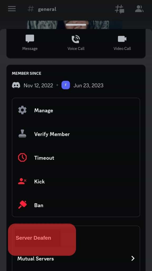
Task: Select the red Timeout clock icon
Action: (x=22, y=157)
